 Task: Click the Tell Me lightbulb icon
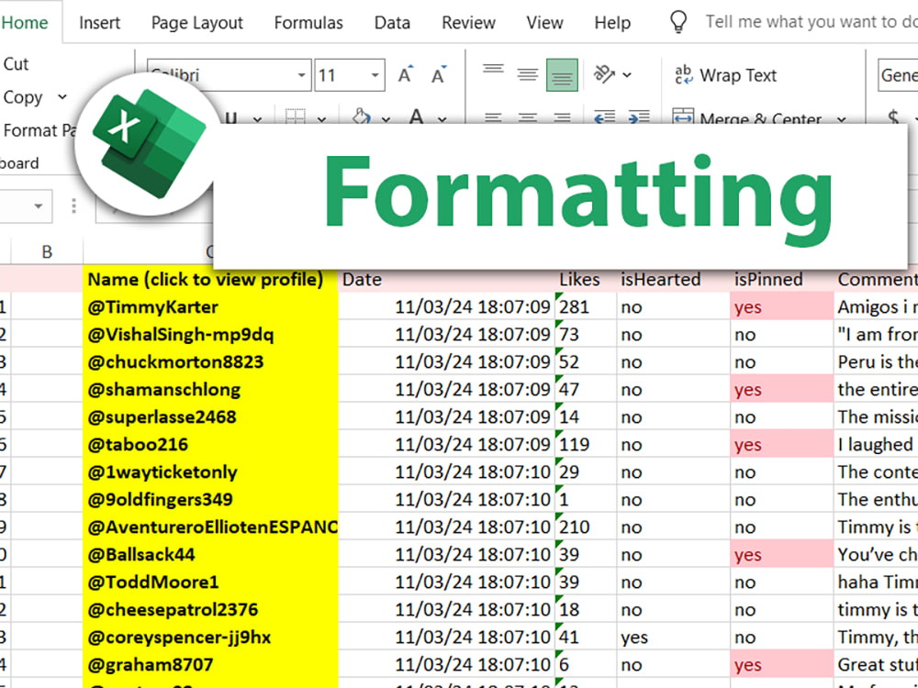tap(678, 22)
